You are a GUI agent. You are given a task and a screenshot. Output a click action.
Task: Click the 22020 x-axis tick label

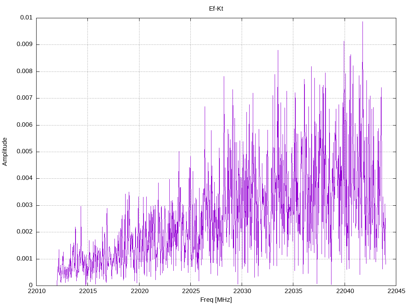139,291
